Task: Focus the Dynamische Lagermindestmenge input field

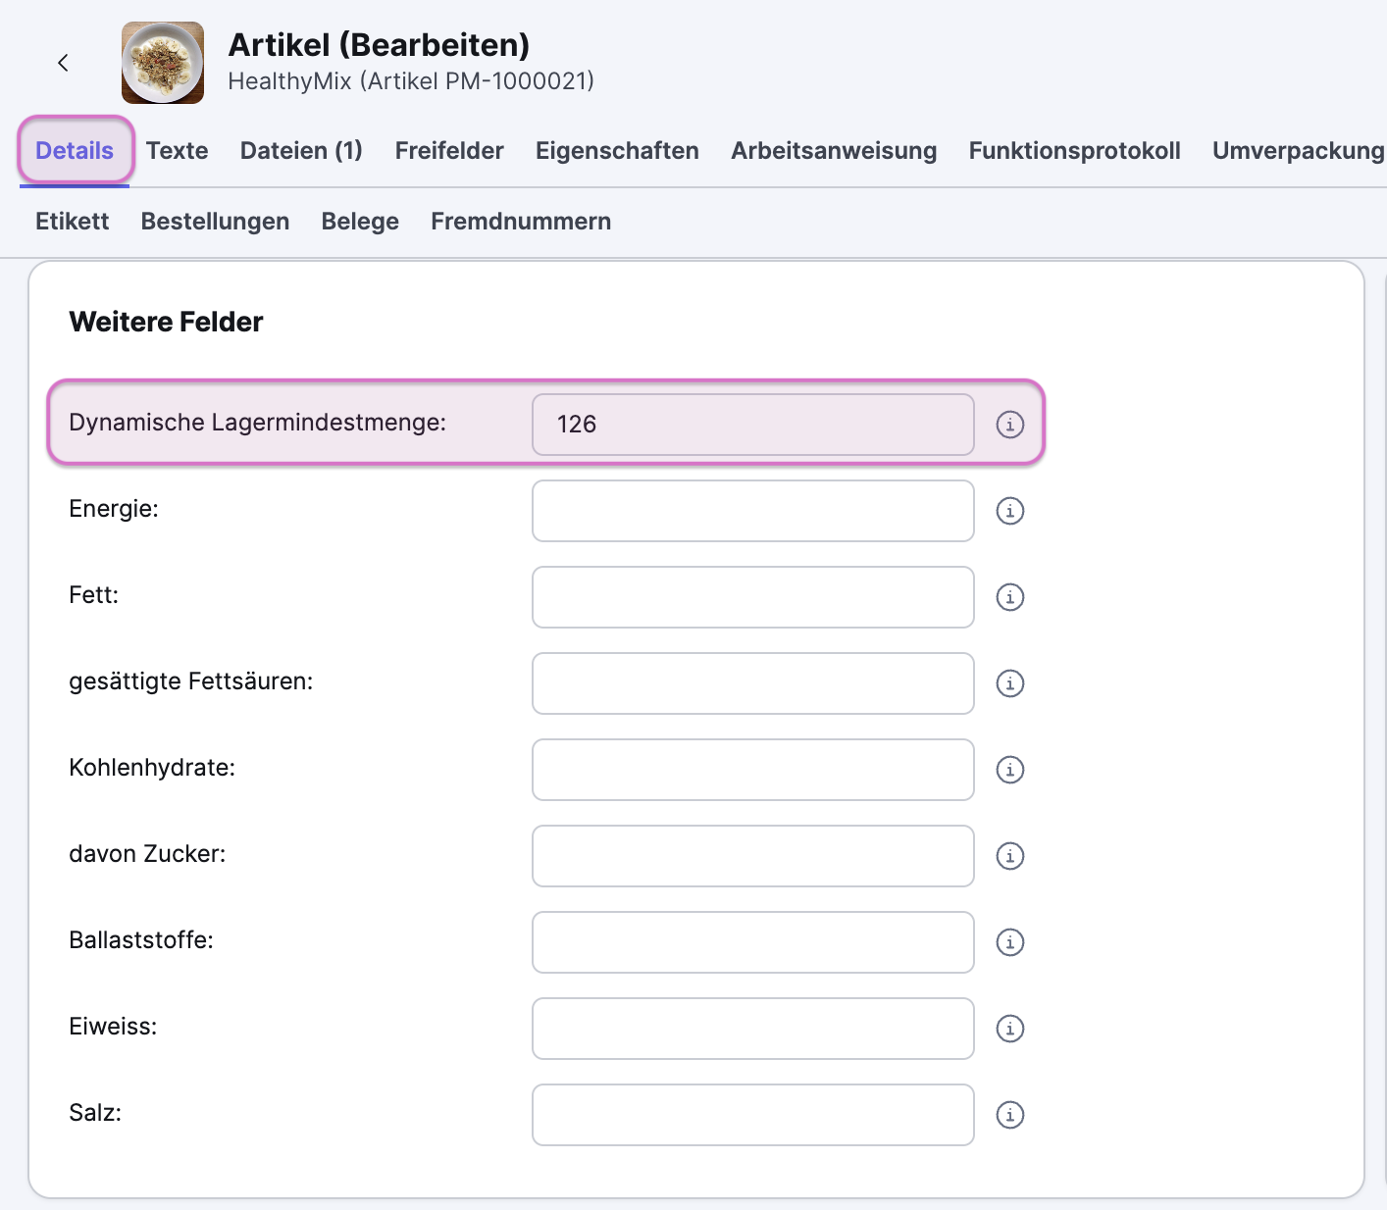Action: coord(752,425)
